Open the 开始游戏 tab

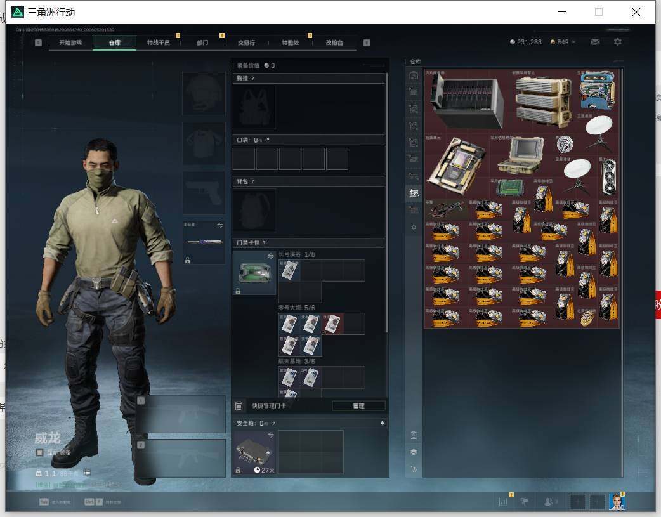pyautogui.click(x=70, y=43)
